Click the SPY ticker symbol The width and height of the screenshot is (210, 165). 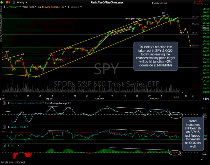coord(8,2)
